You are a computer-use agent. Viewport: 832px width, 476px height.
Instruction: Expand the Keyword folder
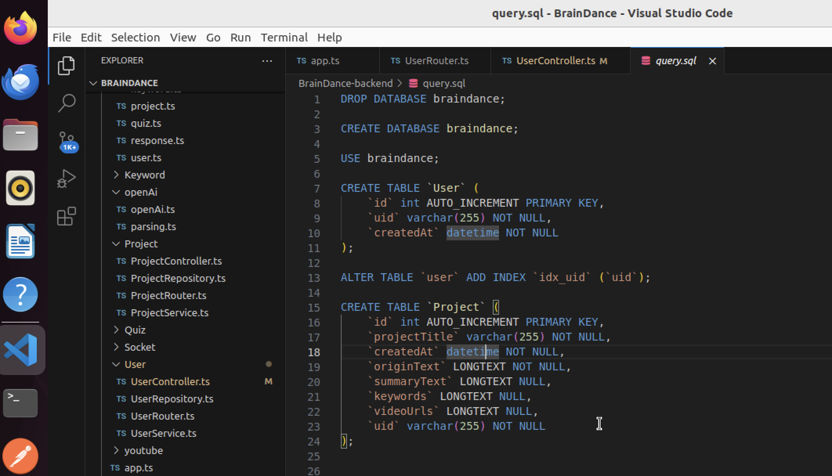[x=116, y=175]
